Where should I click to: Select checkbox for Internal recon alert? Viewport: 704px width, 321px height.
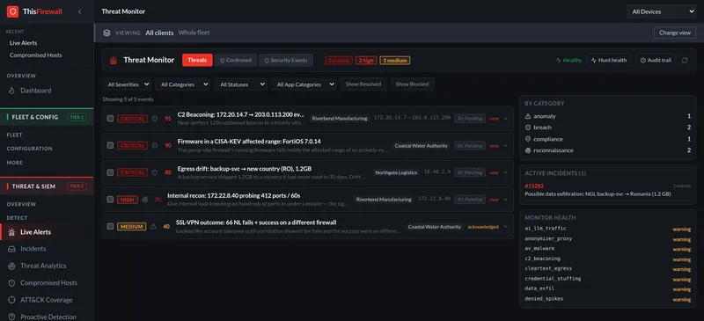tap(110, 200)
